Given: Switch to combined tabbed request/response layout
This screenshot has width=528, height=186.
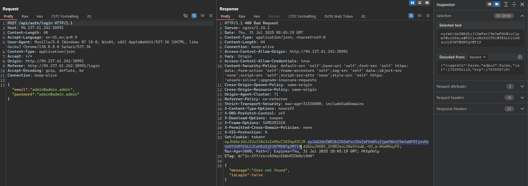Looking at the screenshot, I should [427, 3].
